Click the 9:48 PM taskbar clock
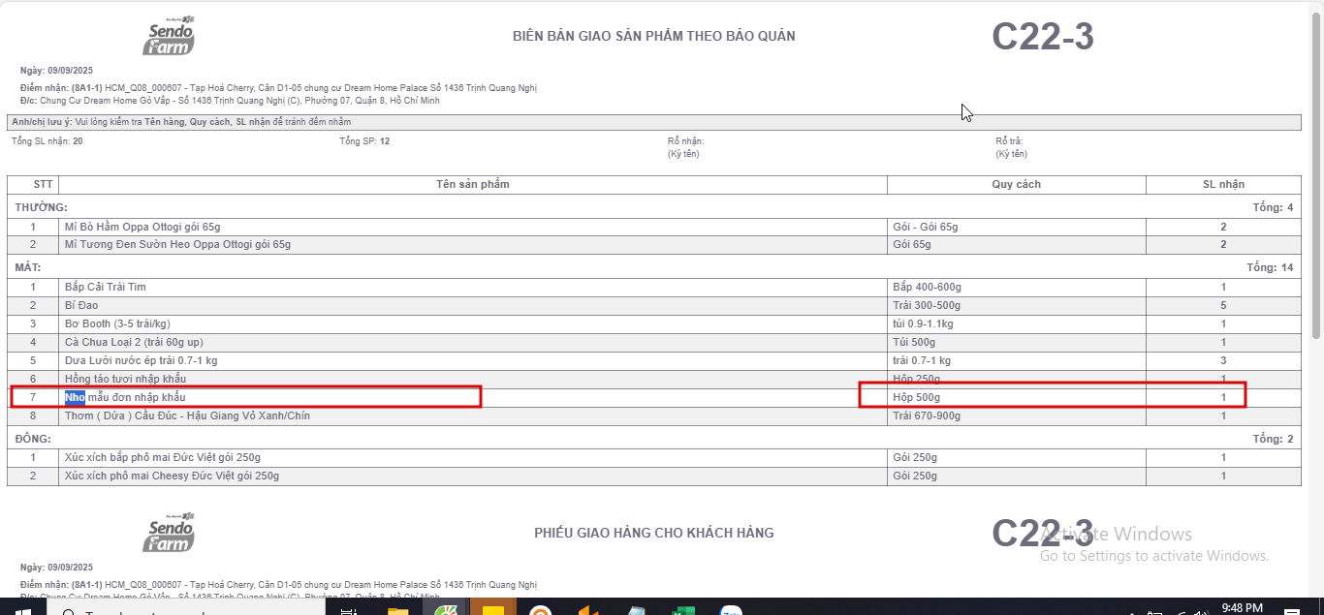This screenshot has height=615, width=1324. click(x=1242, y=607)
